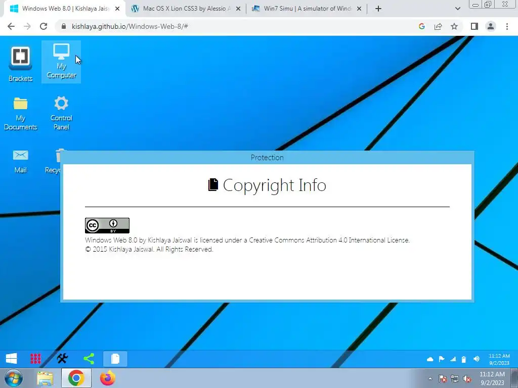
Task: Open Chrome three-dot menu
Action: click(x=507, y=26)
